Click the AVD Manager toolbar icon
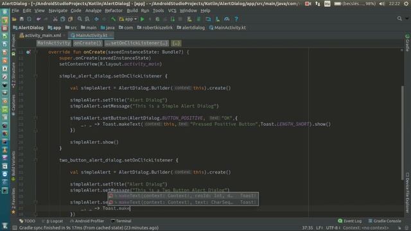The width and height of the screenshot is (411, 231). tap(189, 19)
